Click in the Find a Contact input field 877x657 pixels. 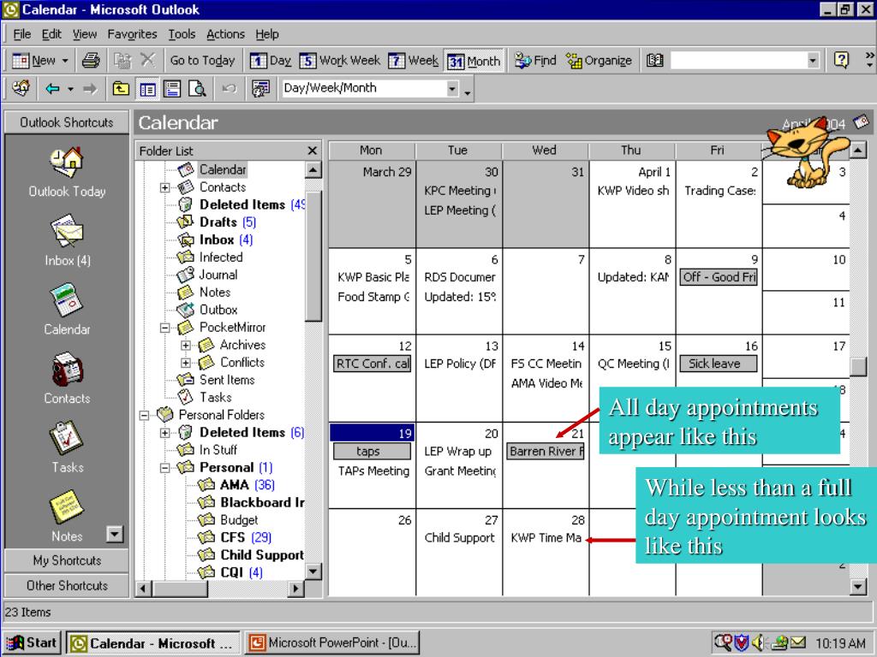pyautogui.click(x=738, y=61)
